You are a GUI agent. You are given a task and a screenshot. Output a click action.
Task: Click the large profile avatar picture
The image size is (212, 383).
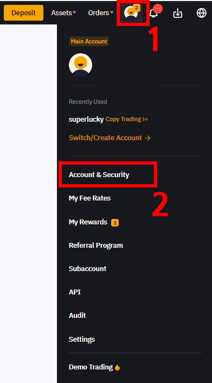point(80,65)
